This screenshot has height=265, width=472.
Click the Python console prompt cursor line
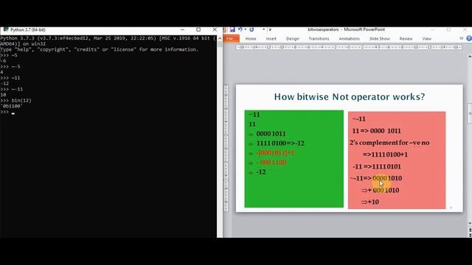click(x=7, y=112)
